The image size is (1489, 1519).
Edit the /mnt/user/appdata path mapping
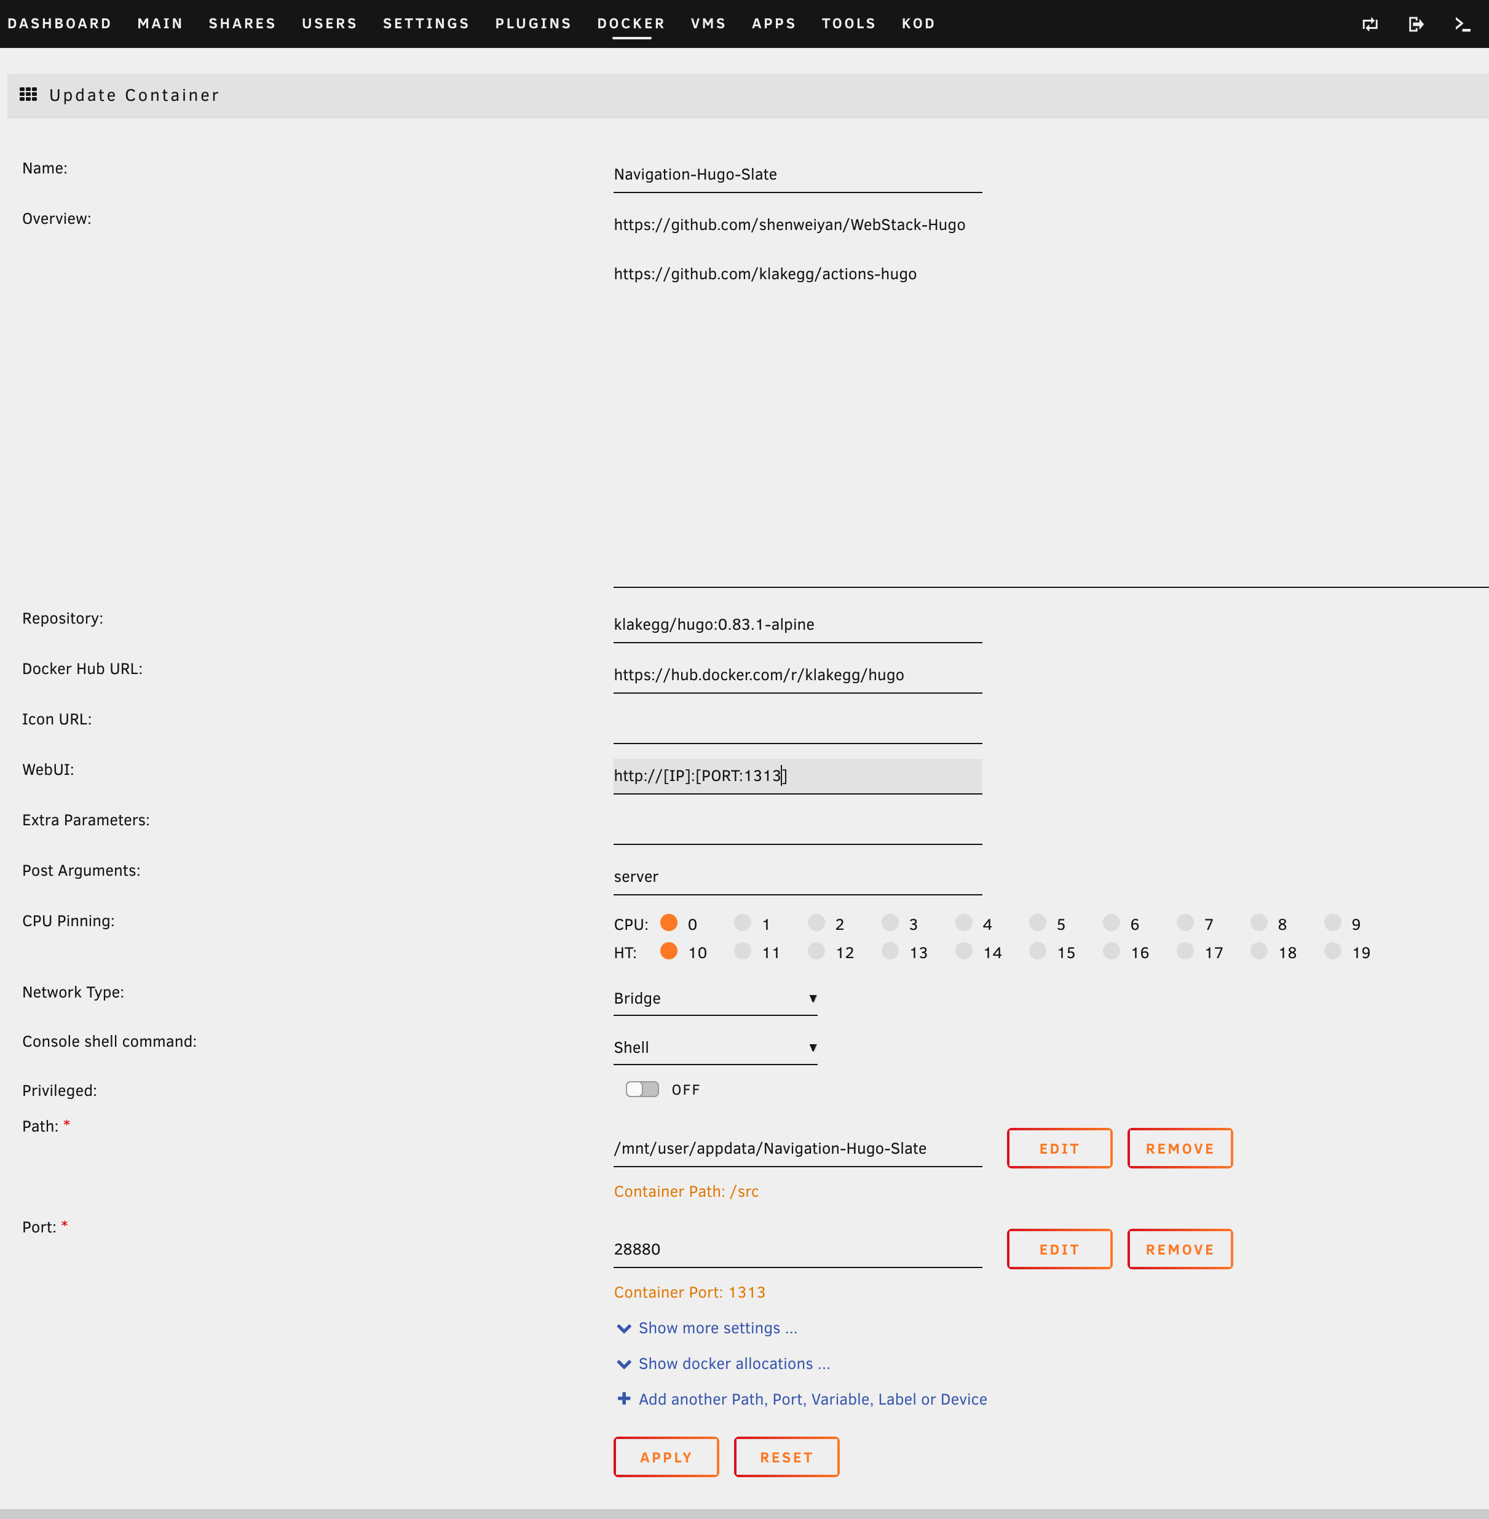1059,1148
